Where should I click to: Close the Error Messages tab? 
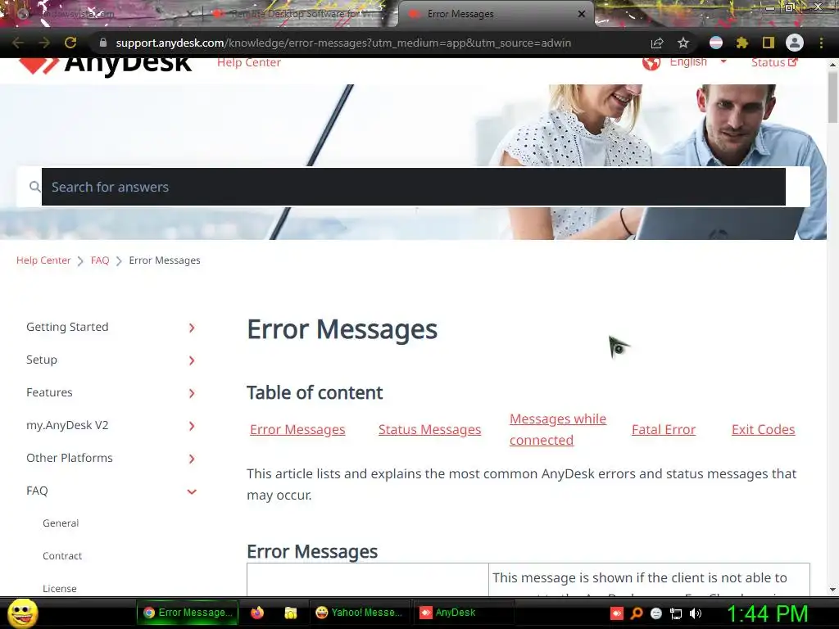tap(582, 14)
